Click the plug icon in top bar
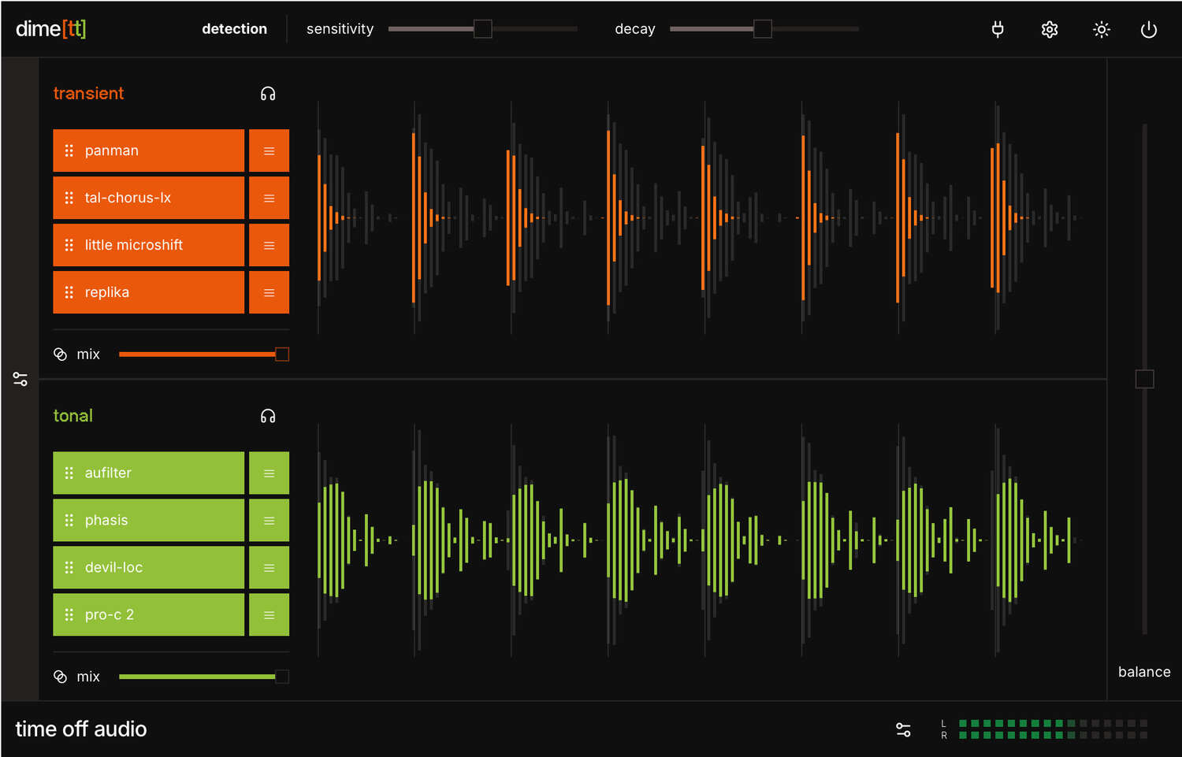This screenshot has width=1182, height=757. [998, 30]
